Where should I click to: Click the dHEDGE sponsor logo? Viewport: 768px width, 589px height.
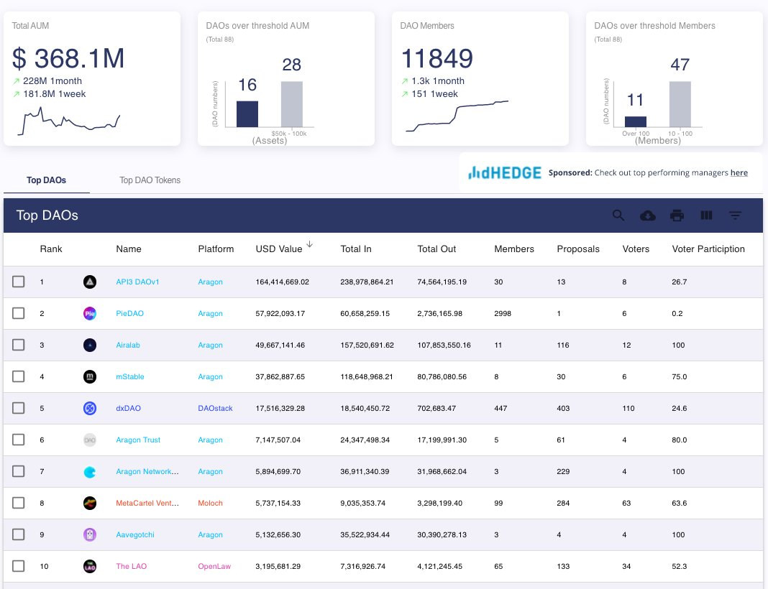[505, 172]
